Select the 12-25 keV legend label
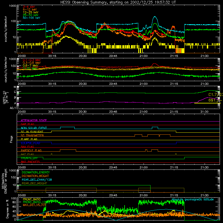The height and width of the screenshot is (223, 223). pyautogui.click(x=30, y=12)
